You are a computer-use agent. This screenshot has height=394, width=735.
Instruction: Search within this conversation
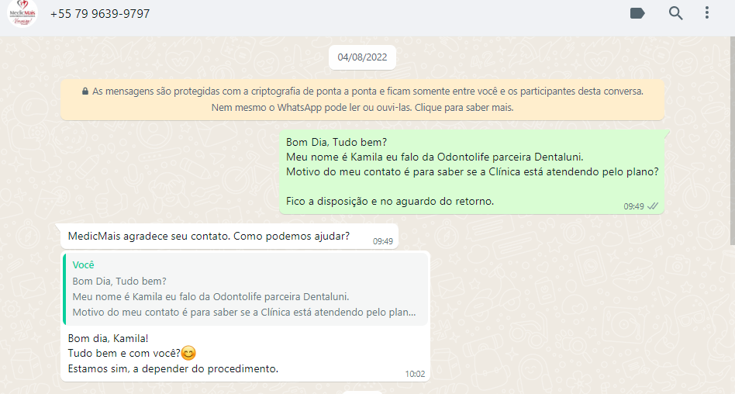click(x=675, y=13)
